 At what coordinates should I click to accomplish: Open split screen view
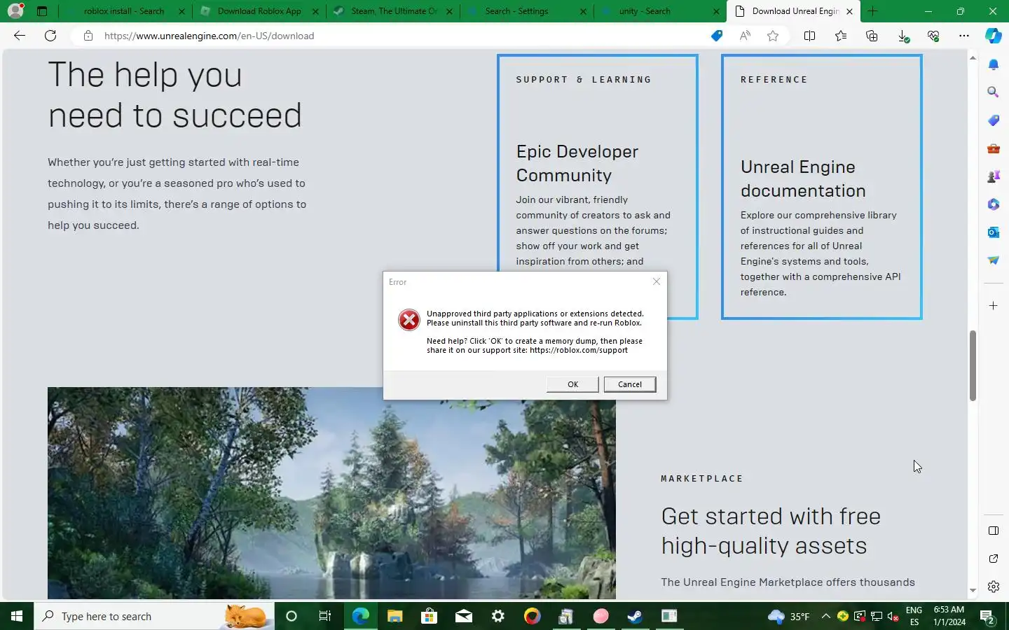tap(809, 36)
